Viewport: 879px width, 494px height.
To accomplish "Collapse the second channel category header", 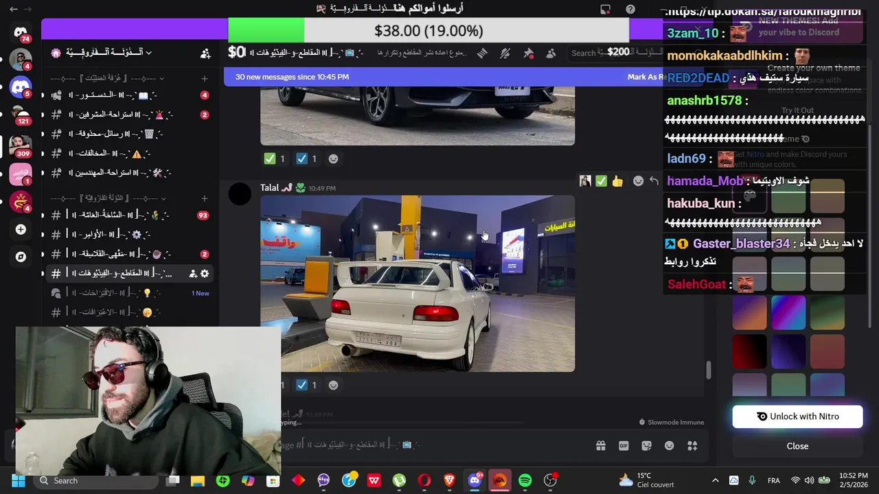I will tap(108, 198).
